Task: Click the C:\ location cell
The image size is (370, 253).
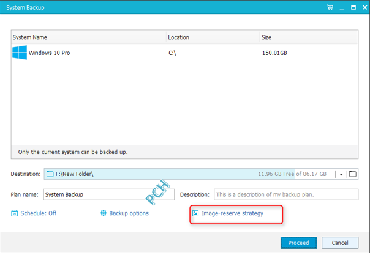Action: tap(172, 53)
